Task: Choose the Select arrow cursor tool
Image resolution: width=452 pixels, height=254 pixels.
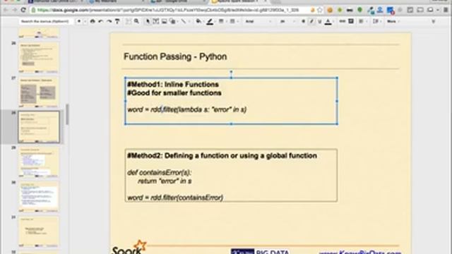Action: pyautogui.click(x=148, y=21)
